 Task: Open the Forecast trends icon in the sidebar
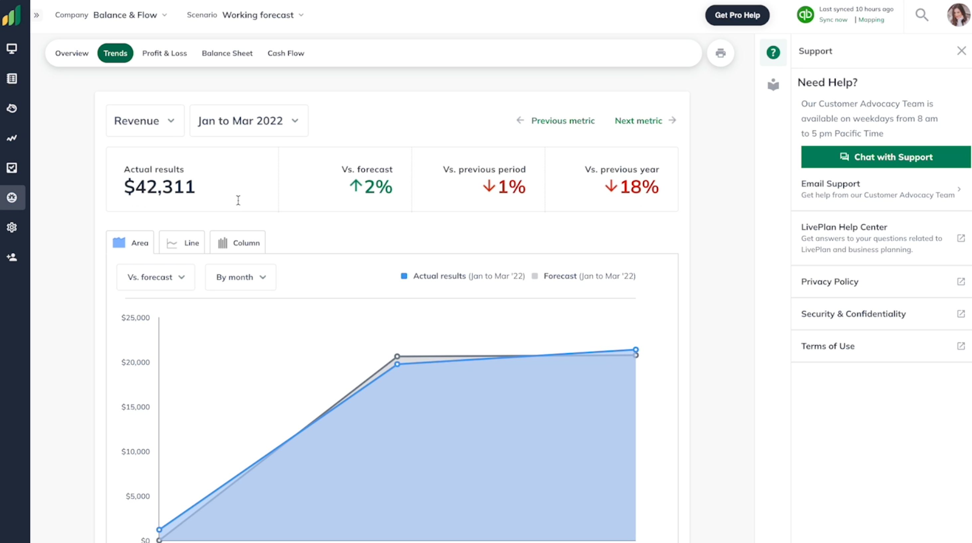(x=12, y=138)
